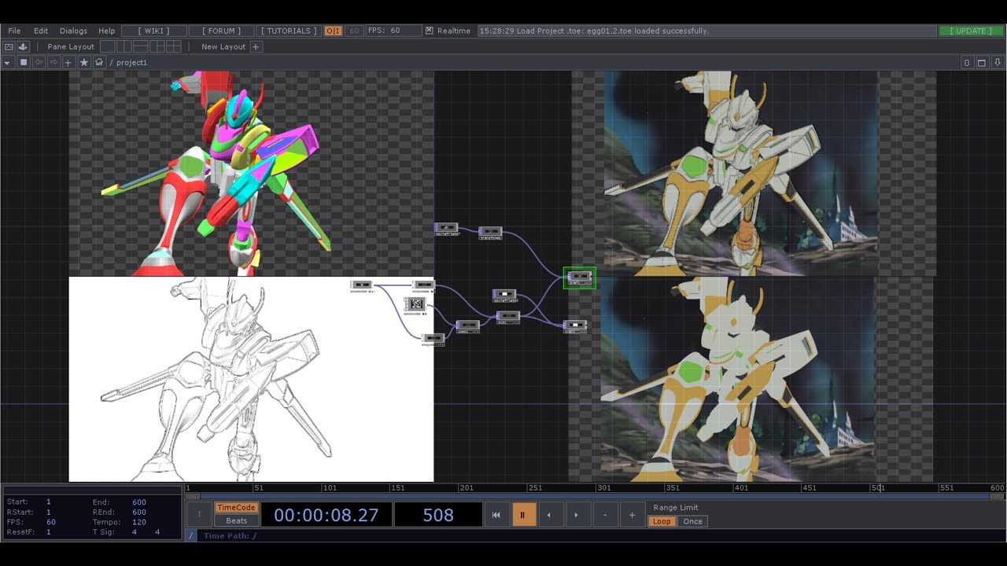Click the square pane toggle icon beside dropdown
Screen dimensions: 1007x566
tap(24, 62)
